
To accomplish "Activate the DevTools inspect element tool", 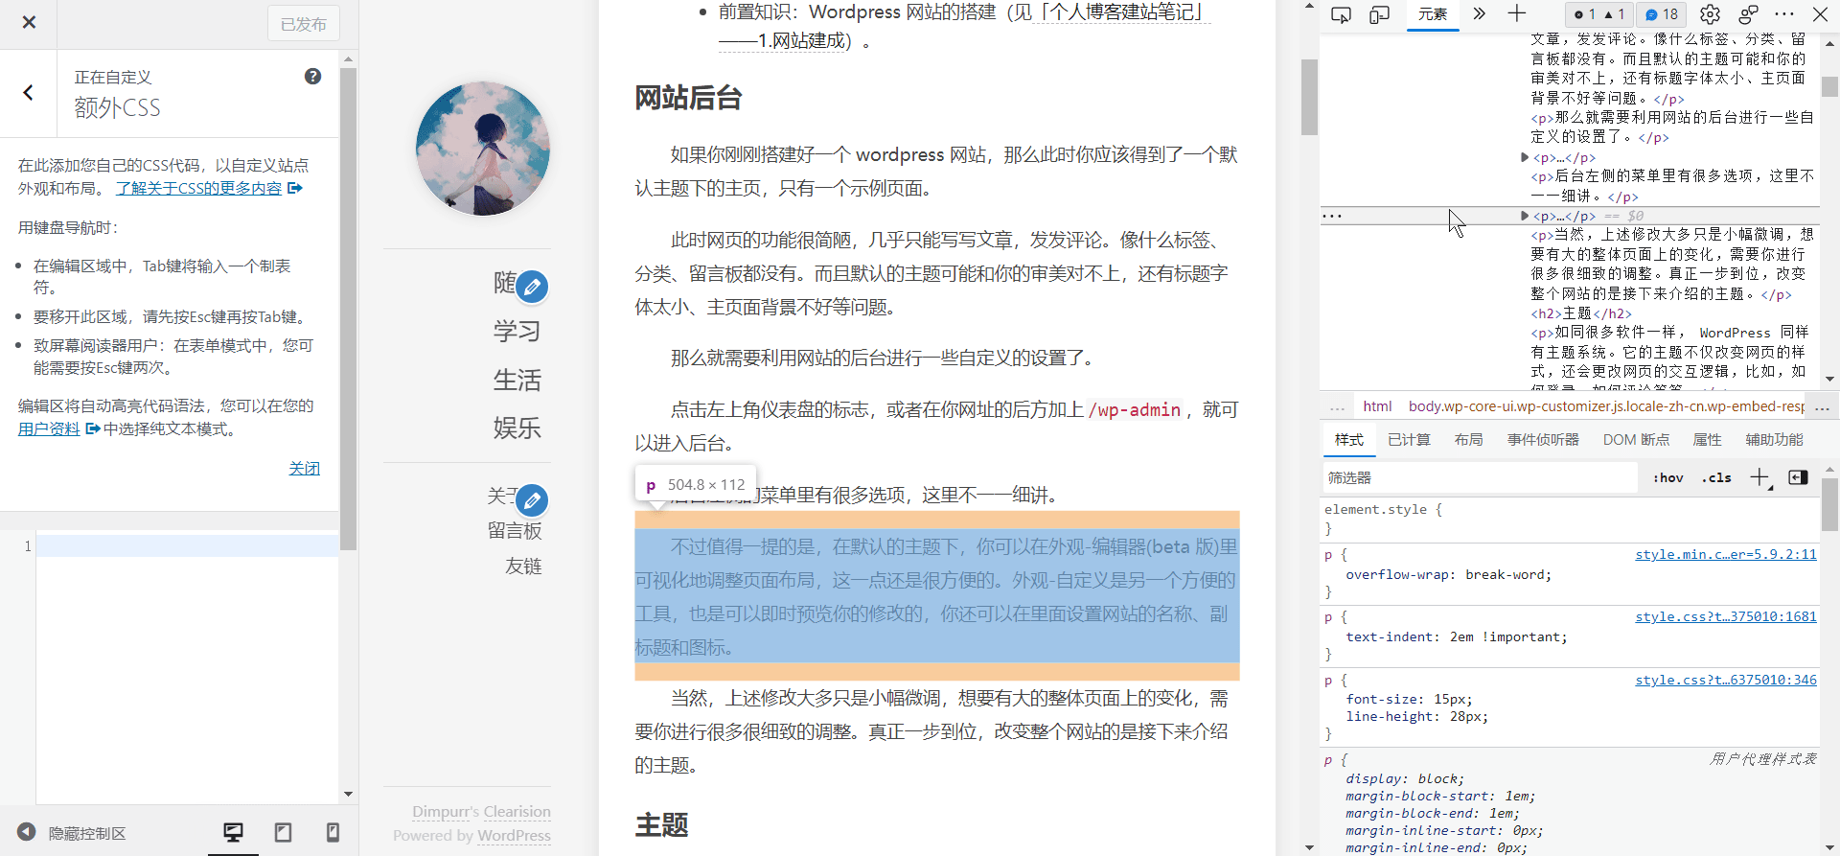I will tap(1341, 14).
